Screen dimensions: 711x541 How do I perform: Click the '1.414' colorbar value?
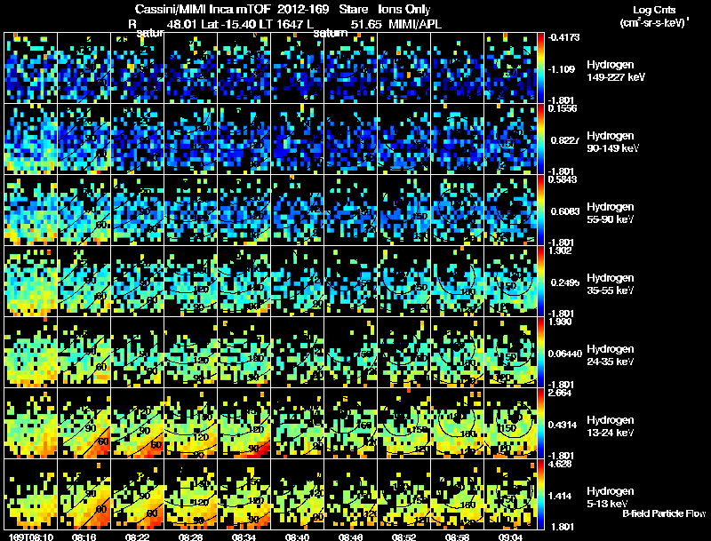click(x=562, y=496)
